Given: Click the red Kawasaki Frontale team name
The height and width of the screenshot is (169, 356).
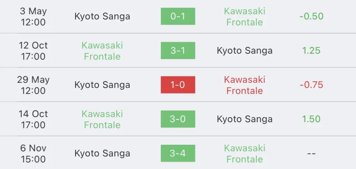Looking at the screenshot, I should 244,85.
